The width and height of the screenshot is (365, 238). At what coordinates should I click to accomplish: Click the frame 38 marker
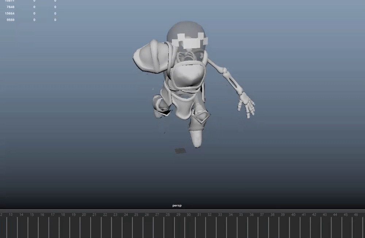point(272,215)
